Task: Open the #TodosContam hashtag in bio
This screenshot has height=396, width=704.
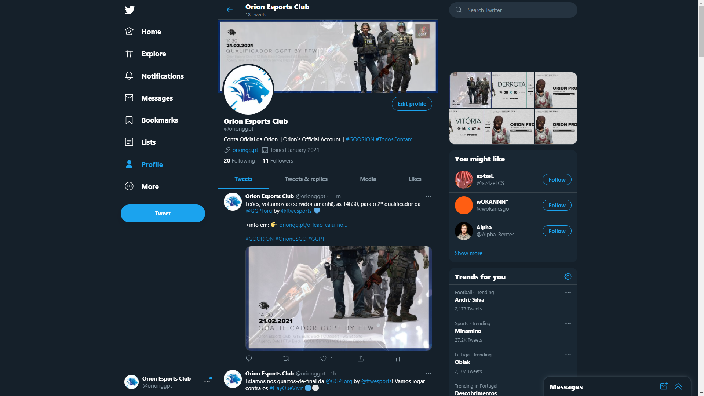Action: 394,139
